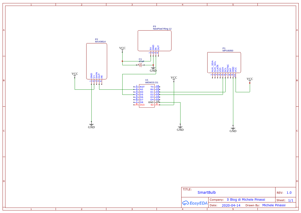
Task: Click the VCC symbol left of MAX9814
Action: coord(75,75)
